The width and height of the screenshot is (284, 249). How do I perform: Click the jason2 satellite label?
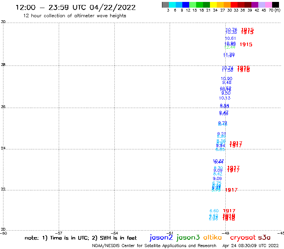click(161, 238)
